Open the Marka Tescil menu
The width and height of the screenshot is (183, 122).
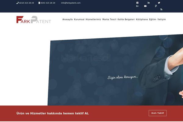(109, 20)
